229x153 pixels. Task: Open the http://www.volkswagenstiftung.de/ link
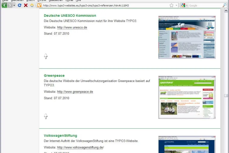pyautogui.click(x=80, y=148)
